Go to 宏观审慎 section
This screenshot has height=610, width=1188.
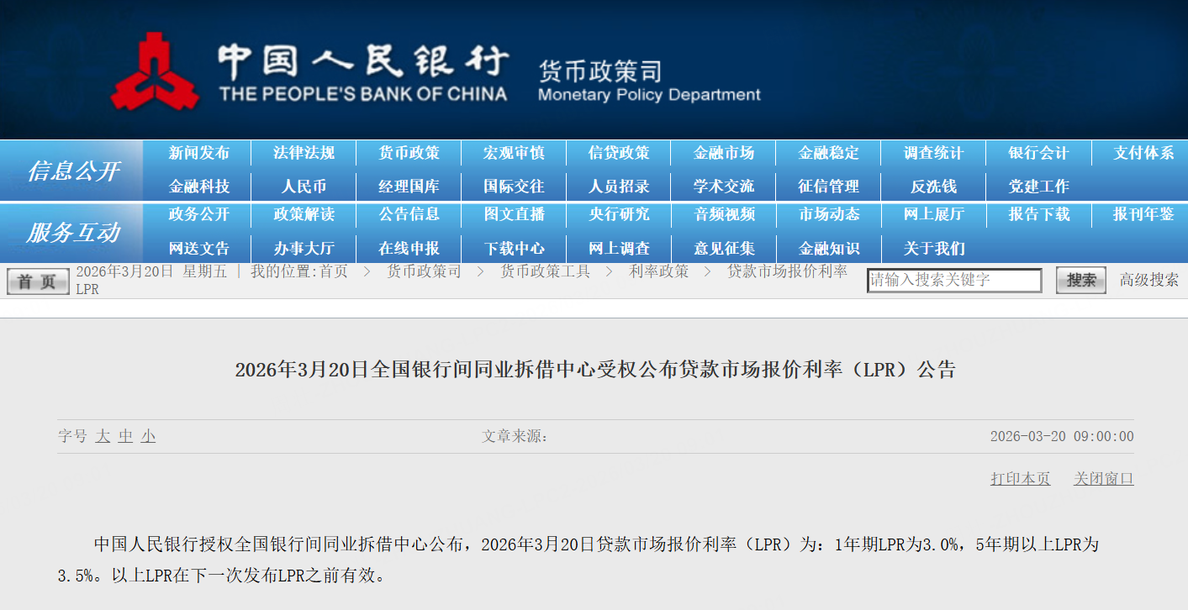click(514, 153)
